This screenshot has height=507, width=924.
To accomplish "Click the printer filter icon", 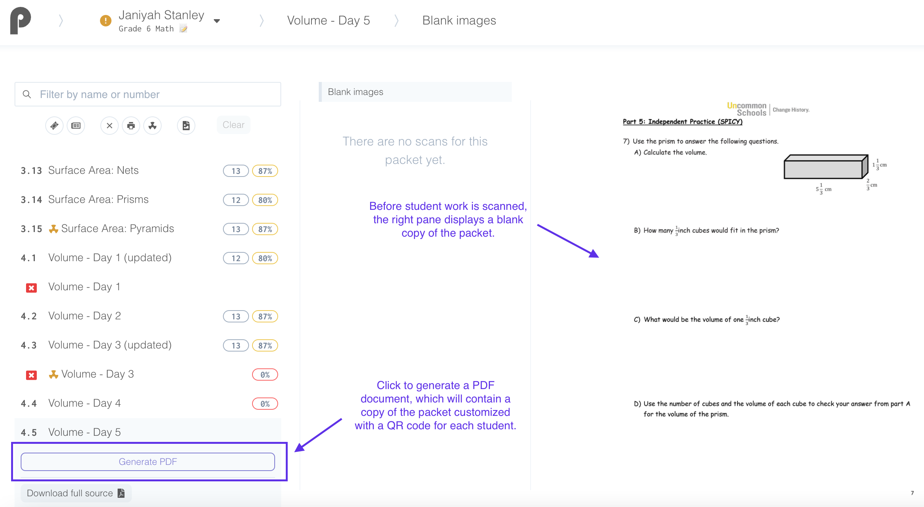I will tap(131, 125).
